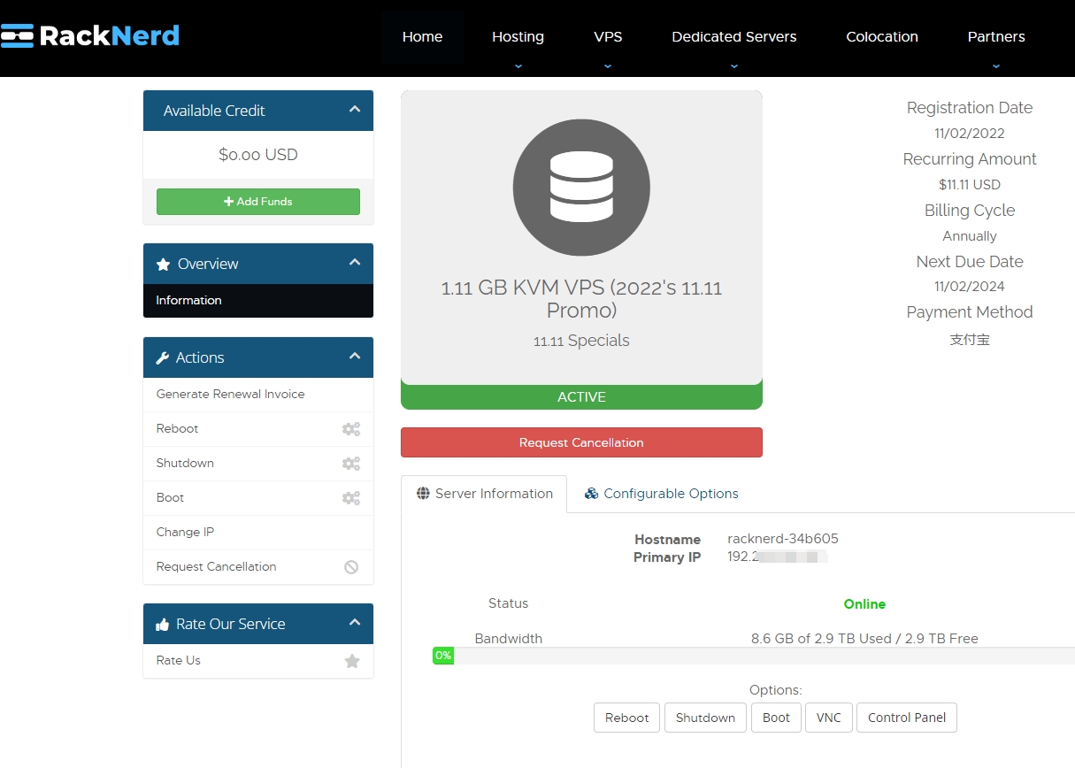The height and width of the screenshot is (768, 1075).
Task: Click the bandwidth usage progress bar
Action: pyautogui.click(x=754, y=656)
